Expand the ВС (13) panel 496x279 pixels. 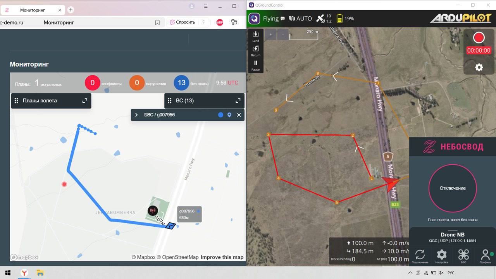point(238,101)
